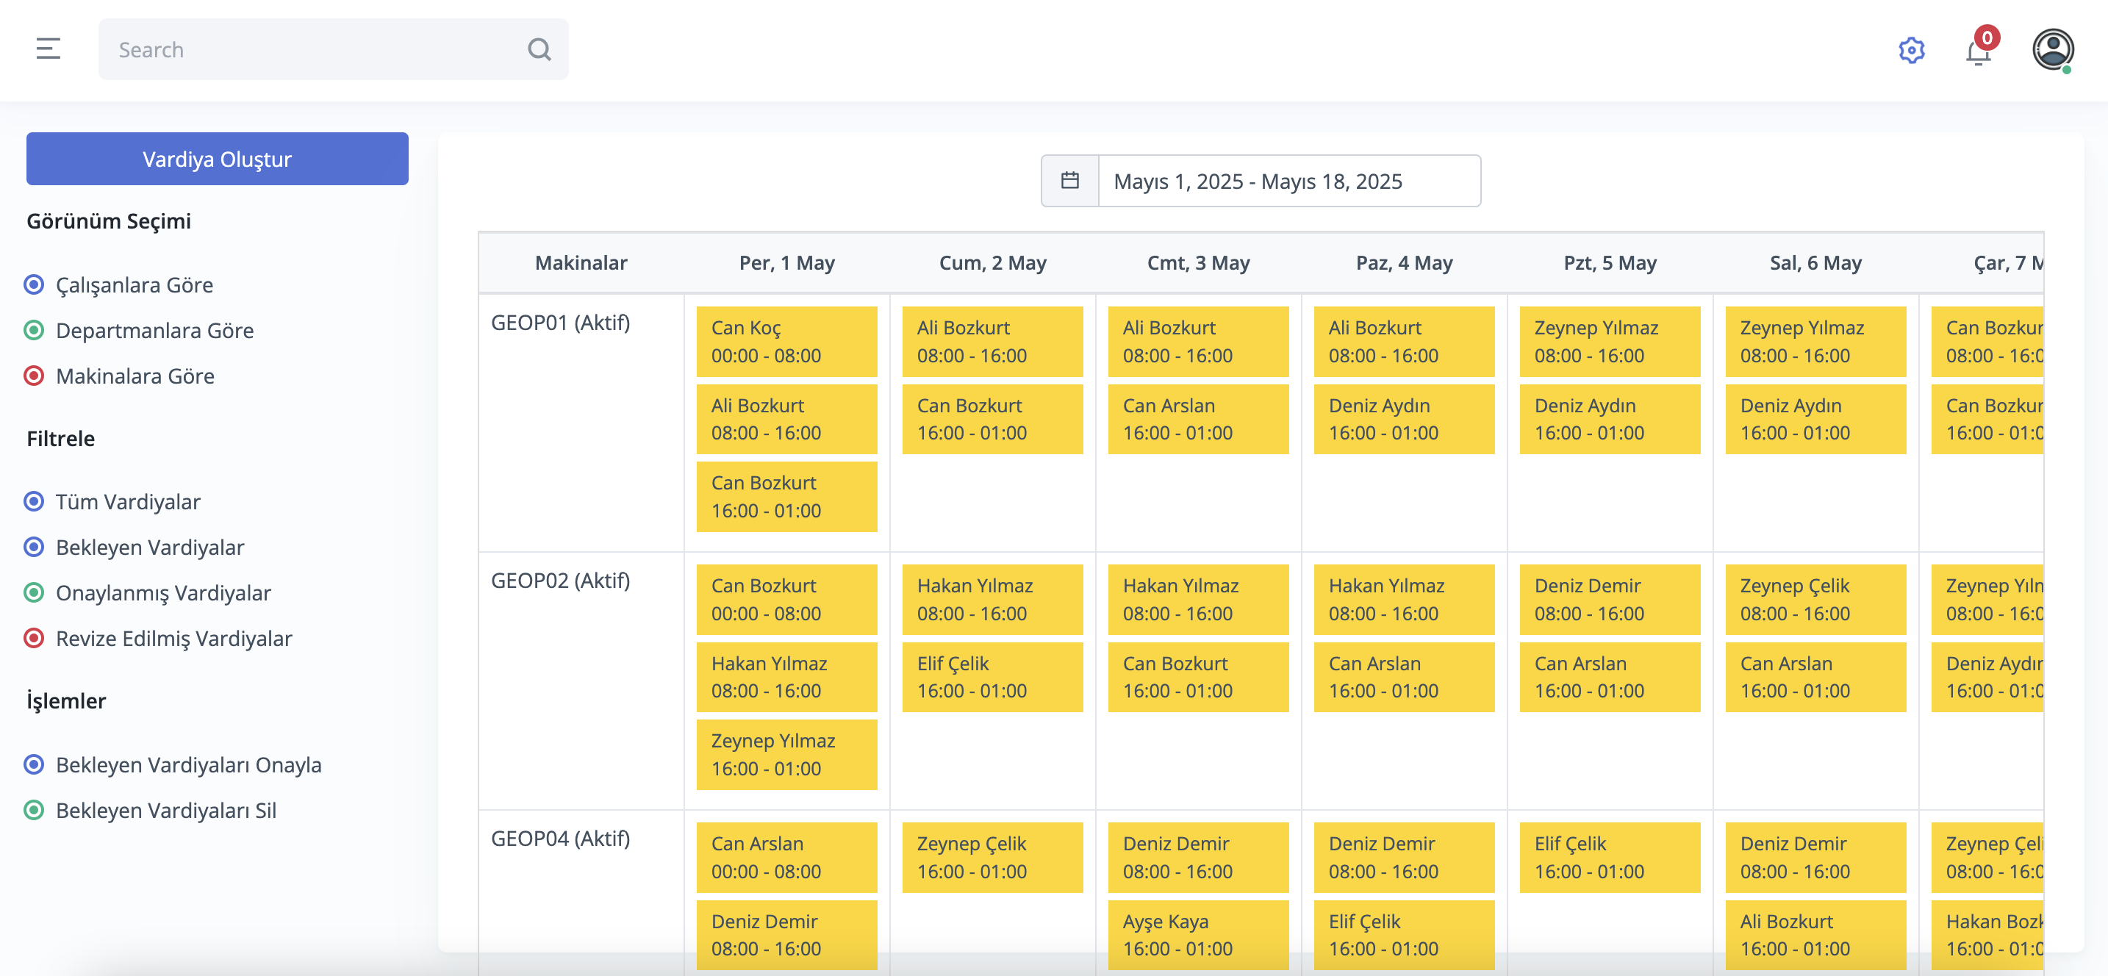Open Ali Bozkurt shift GEOP01 Cum 2 May
This screenshot has height=976, width=2108.
tap(992, 341)
